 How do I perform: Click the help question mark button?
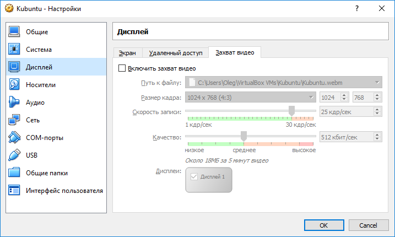(x=357, y=8)
